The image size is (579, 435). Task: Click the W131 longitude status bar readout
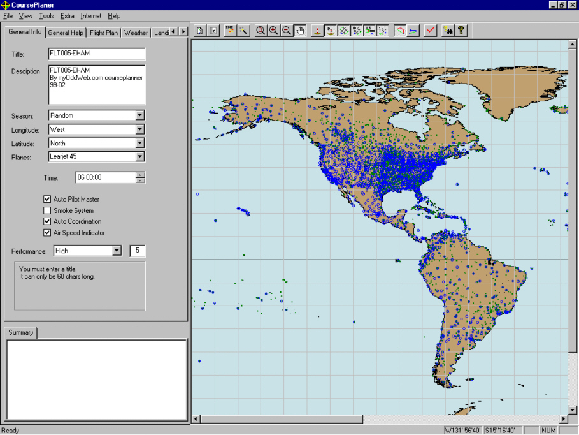click(x=462, y=430)
